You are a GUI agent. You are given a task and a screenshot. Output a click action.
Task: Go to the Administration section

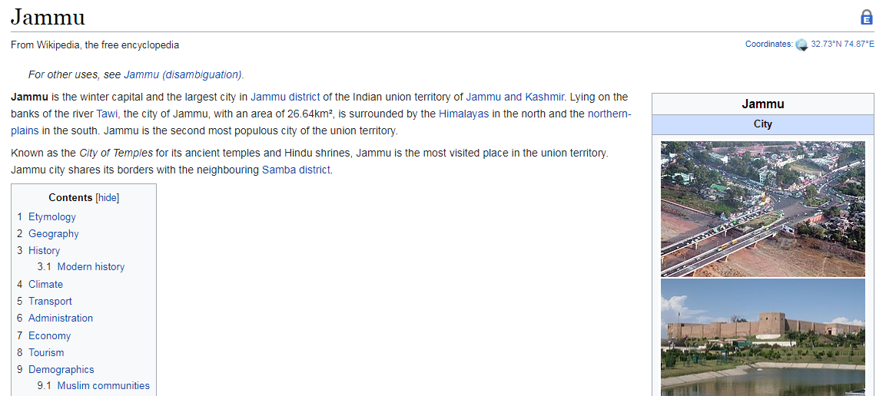[61, 318]
